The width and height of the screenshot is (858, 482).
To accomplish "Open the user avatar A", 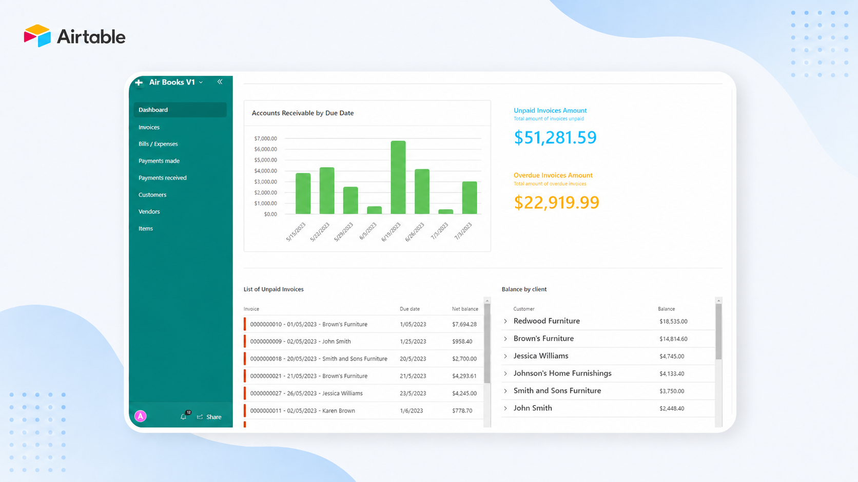I will pyautogui.click(x=140, y=416).
